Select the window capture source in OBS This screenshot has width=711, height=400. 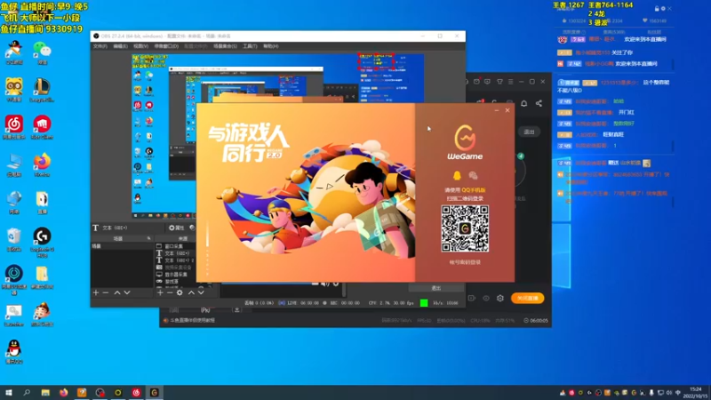point(175,246)
